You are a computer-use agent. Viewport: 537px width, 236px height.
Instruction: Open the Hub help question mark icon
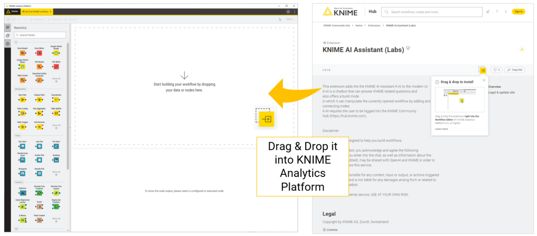(x=497, y=12)
